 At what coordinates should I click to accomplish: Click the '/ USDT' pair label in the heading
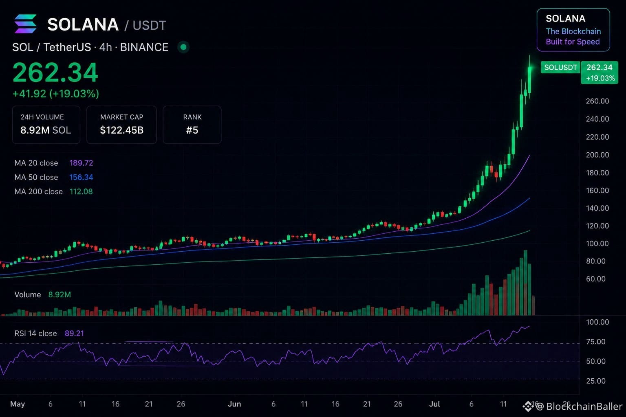[x=145, y=26]
